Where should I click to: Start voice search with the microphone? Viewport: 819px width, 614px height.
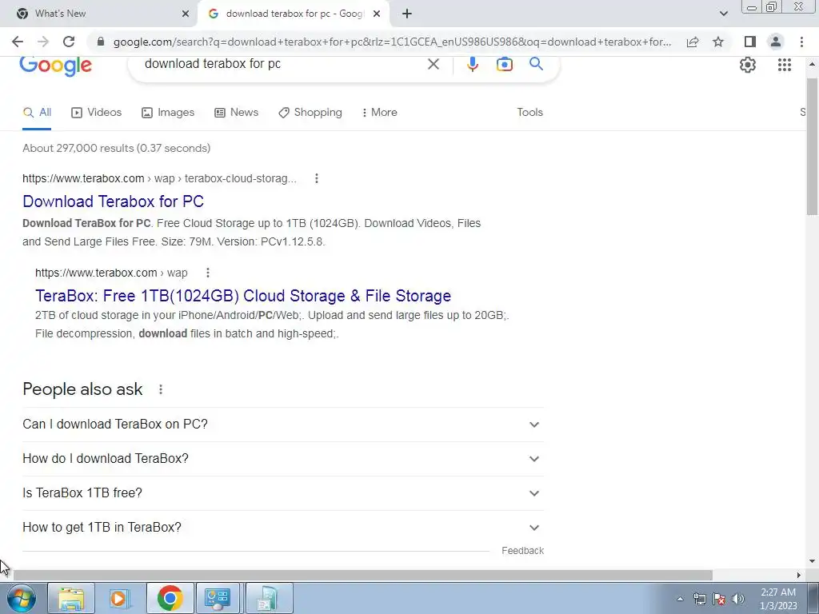[472, 64]
